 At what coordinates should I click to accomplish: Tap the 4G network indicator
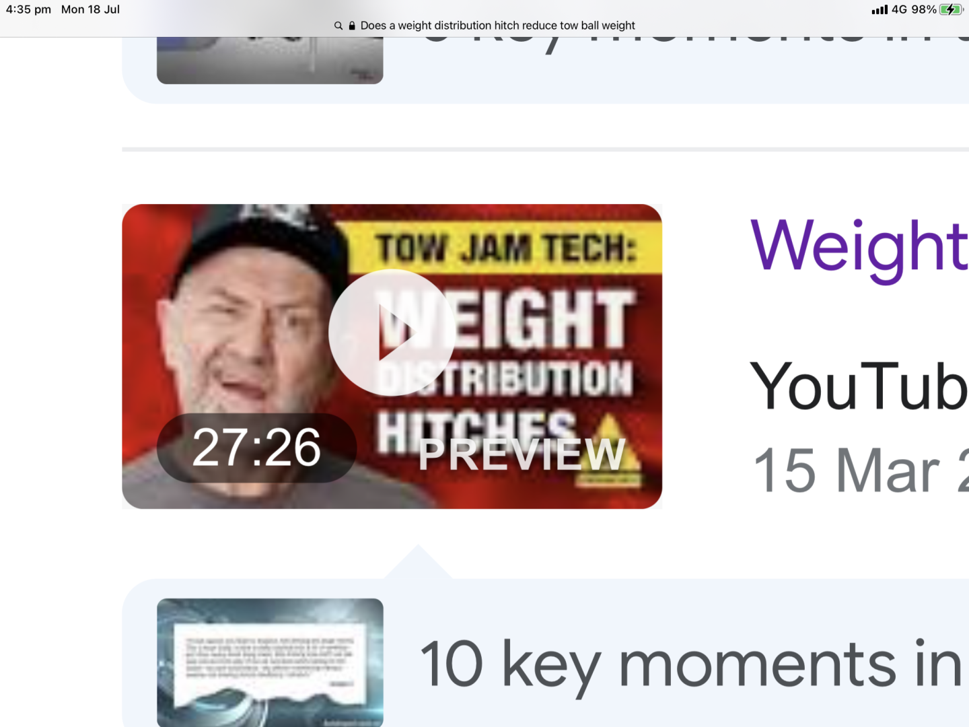pos(900,9)
